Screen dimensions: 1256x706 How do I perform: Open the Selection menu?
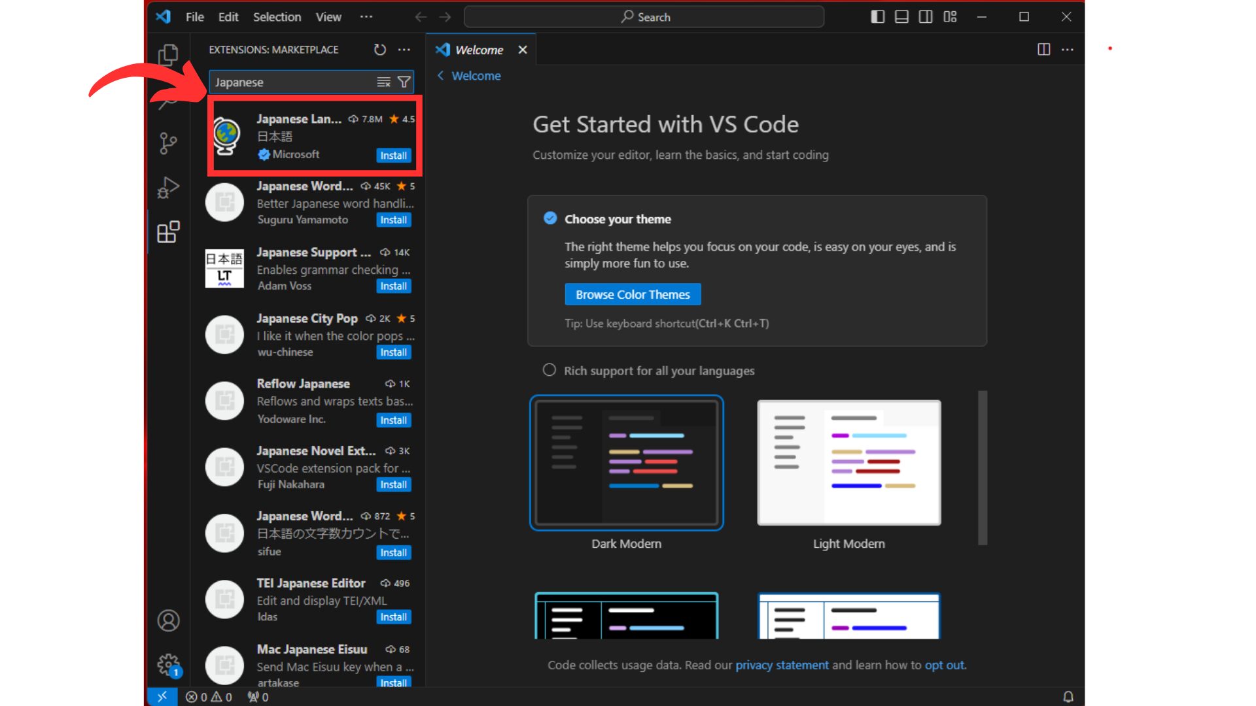pyautogui.click(x=277, y=16)
